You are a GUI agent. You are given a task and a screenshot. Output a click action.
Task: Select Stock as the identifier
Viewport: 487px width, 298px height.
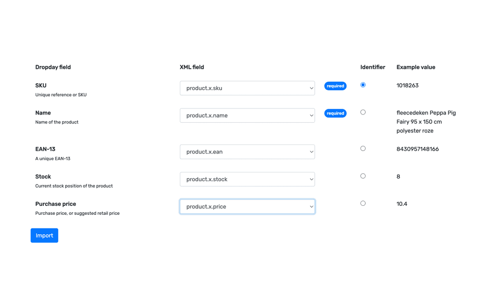pyautogui.click(x=363, y=176)
